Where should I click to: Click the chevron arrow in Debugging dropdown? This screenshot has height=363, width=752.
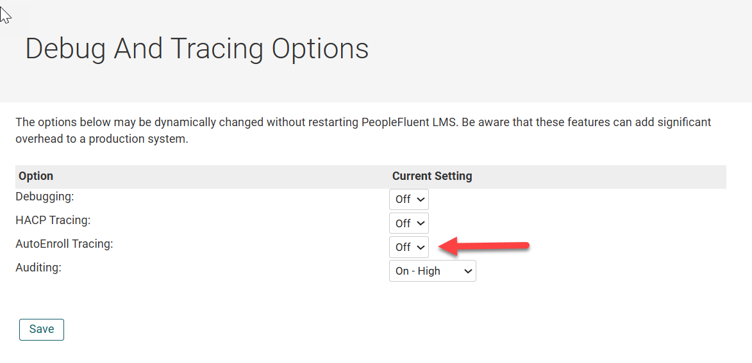(421, 200)
